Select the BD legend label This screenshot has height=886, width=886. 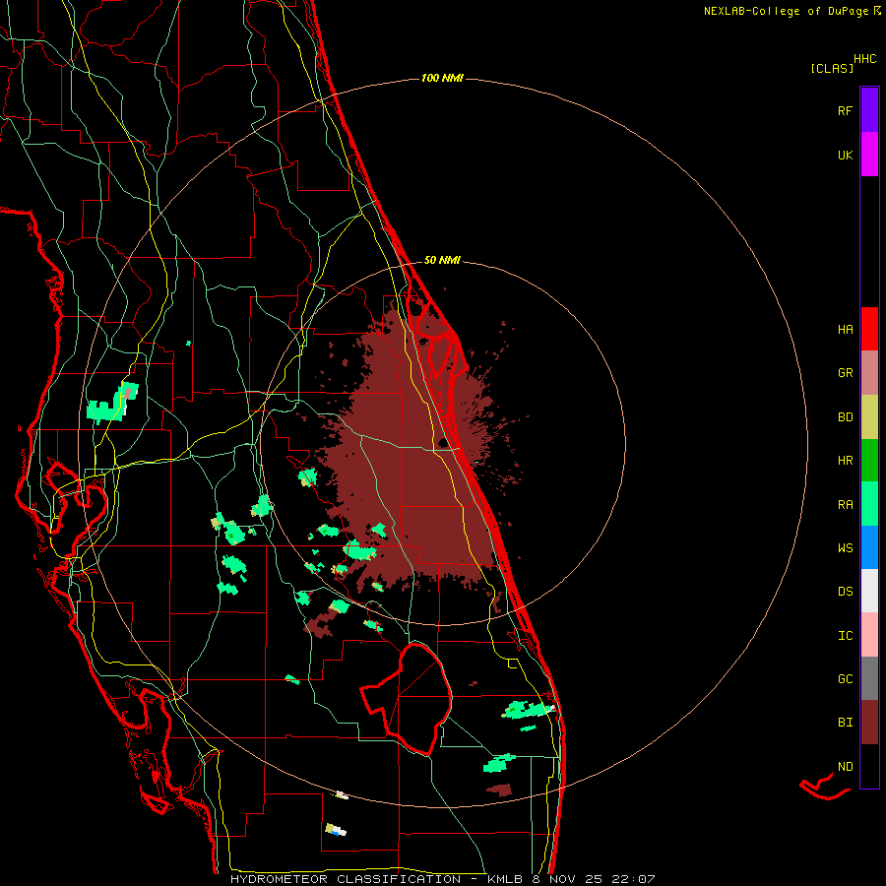tap(845, 417)
